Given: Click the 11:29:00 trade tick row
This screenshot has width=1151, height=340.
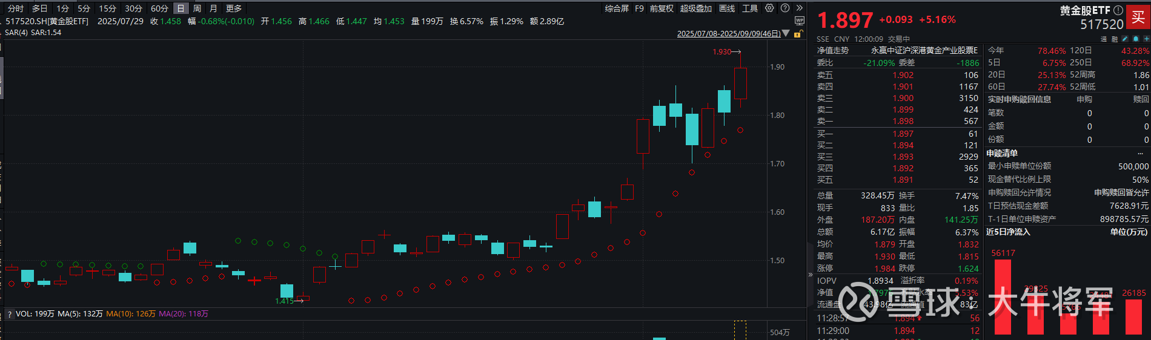Looking at the screenshot, I should [x=898, y=331].
